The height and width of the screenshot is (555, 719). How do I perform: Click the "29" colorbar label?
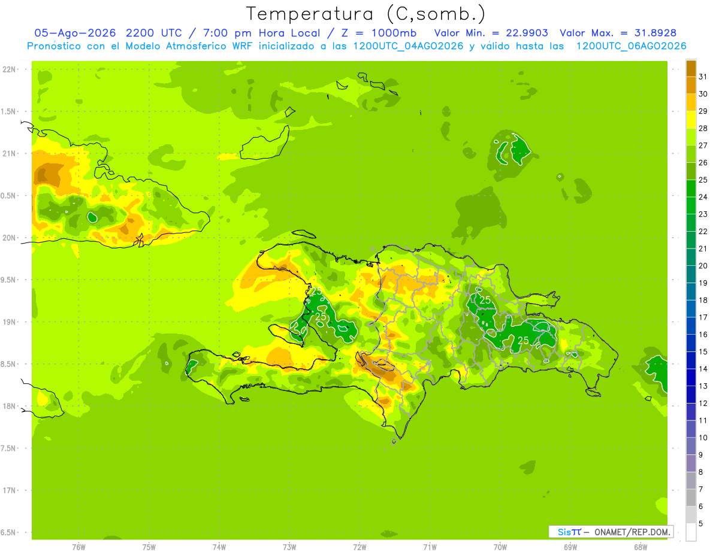click(703, 111)
